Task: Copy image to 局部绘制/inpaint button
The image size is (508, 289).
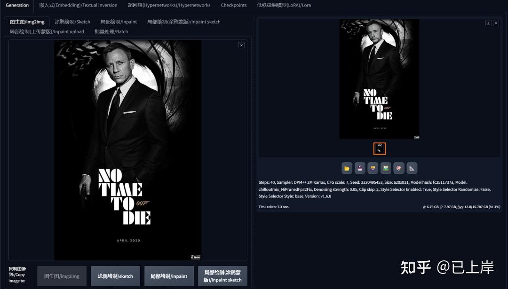Action: pyautogui.click(x=169, y=276)
